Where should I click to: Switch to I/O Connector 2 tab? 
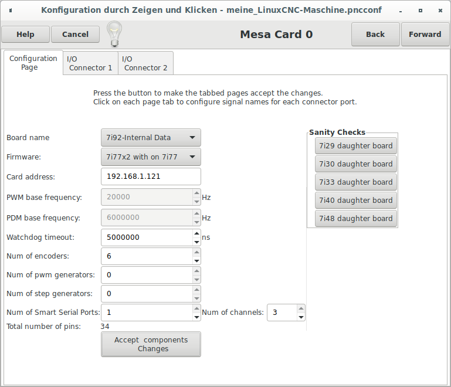(x=145, y=63)
